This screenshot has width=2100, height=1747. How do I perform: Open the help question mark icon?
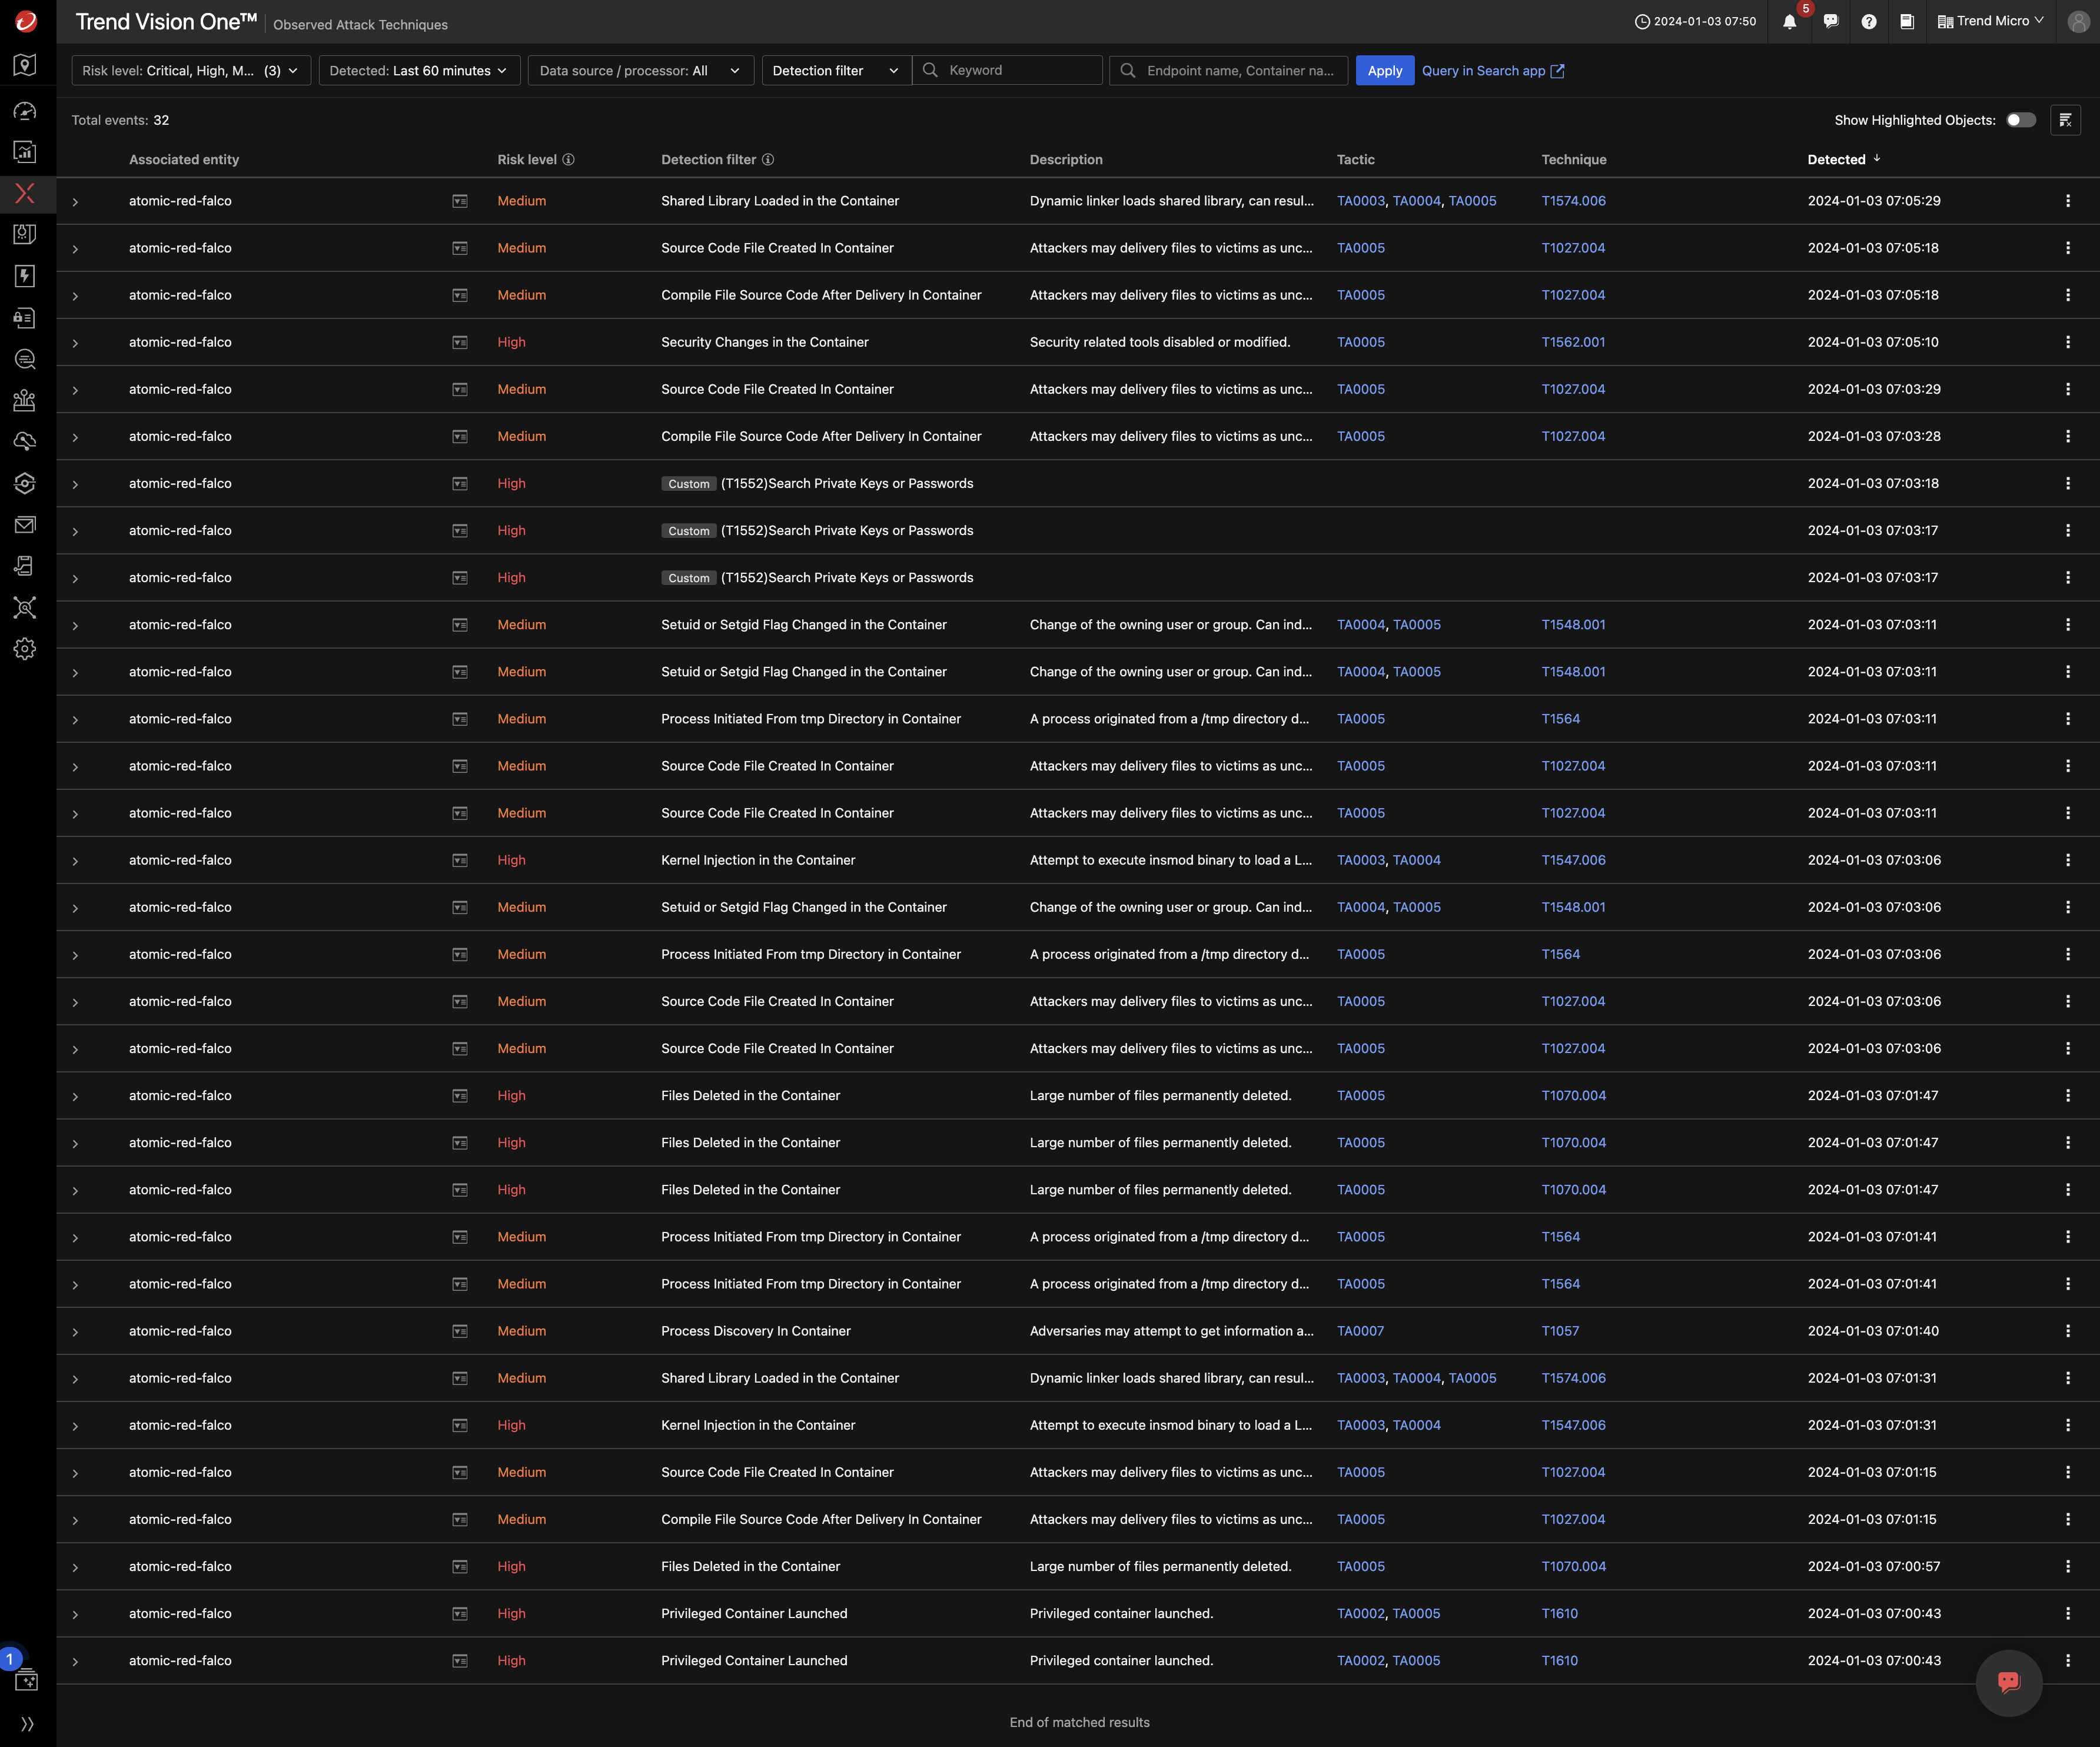click(1869, 22)
